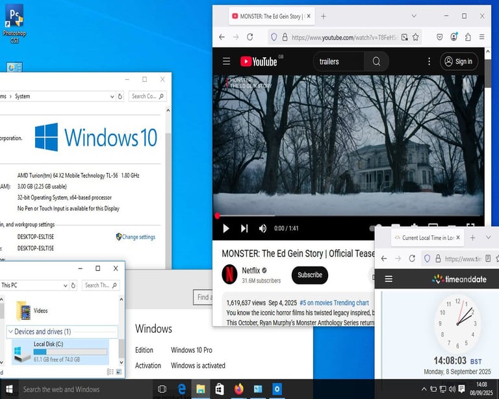This screenshot has width=499, height=399.
Task: Open the Netflix channel name link
Action: coord(251,270)
